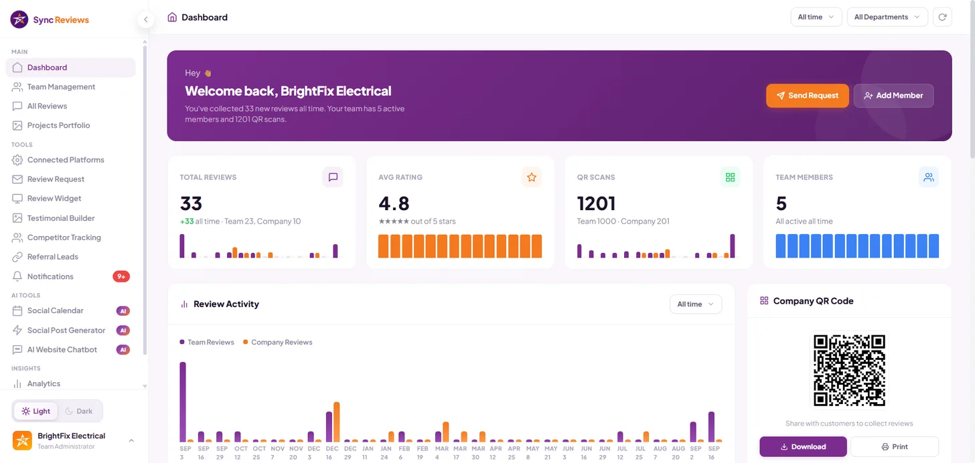Viewport: 975px width, 463px height.
Task: Click the Projects Portfolio image icon
Action: click(17, 126)
